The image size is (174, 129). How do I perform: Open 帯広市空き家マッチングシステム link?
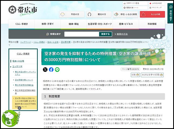pyautogui.click(x=25, y=73)
